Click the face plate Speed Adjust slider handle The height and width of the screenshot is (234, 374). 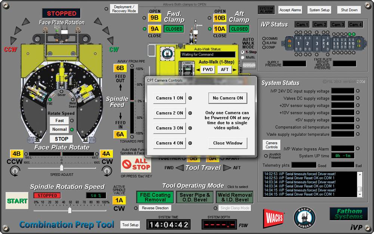point(62,168)
